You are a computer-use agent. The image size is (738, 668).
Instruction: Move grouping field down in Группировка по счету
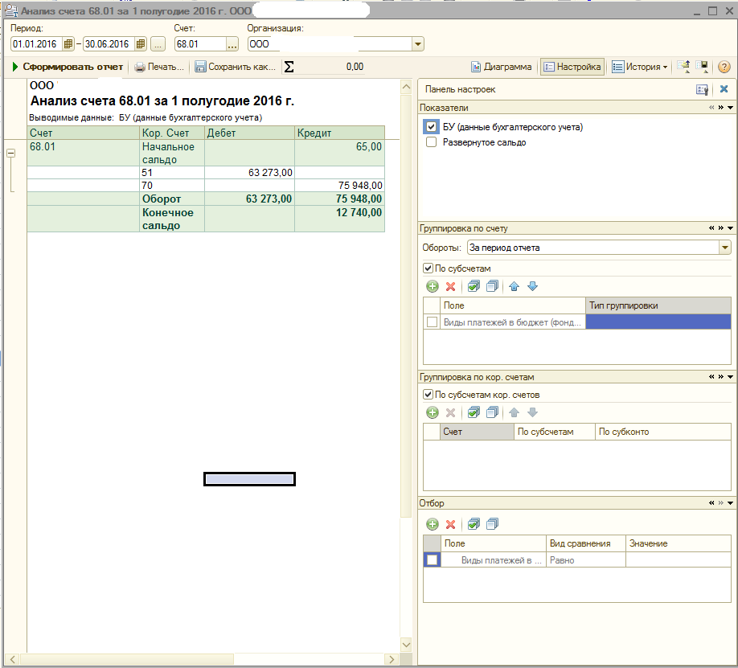[532, 286]
